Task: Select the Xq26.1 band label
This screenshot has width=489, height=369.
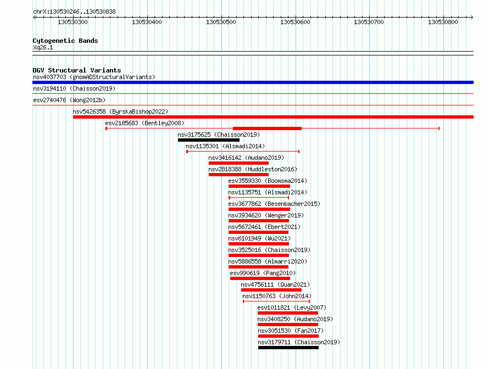Action: pyautogui.click(x=43, y=47)
